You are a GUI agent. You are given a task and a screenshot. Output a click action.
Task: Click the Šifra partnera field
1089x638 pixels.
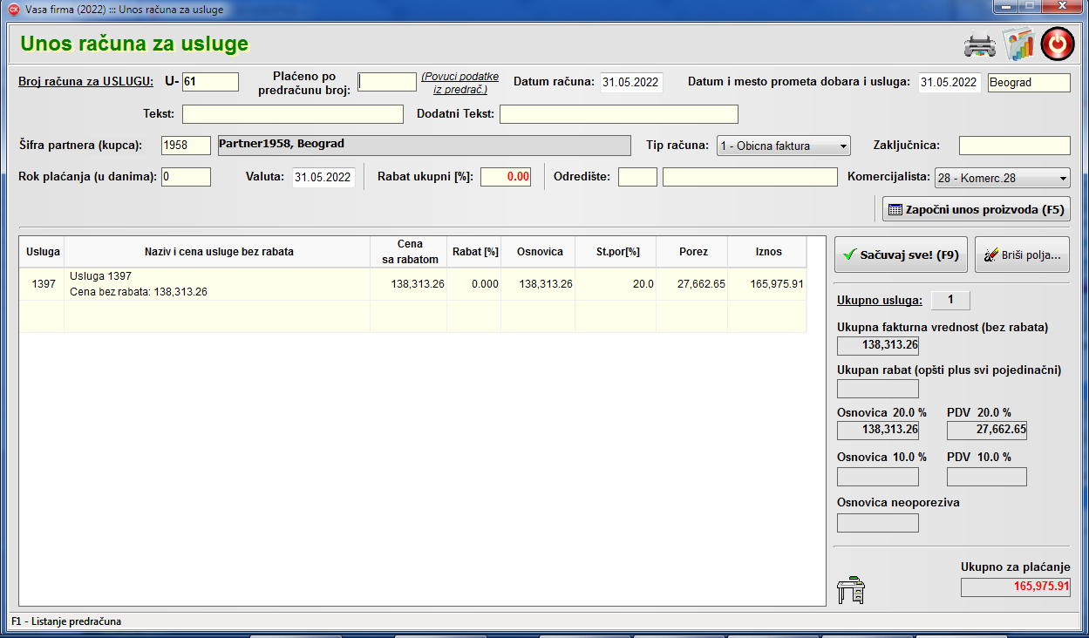click(187, 146)
